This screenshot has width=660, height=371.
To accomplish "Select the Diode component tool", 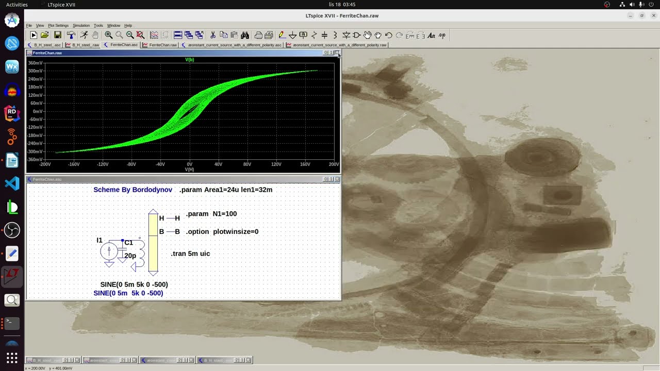I will click(x=346, y=35).
